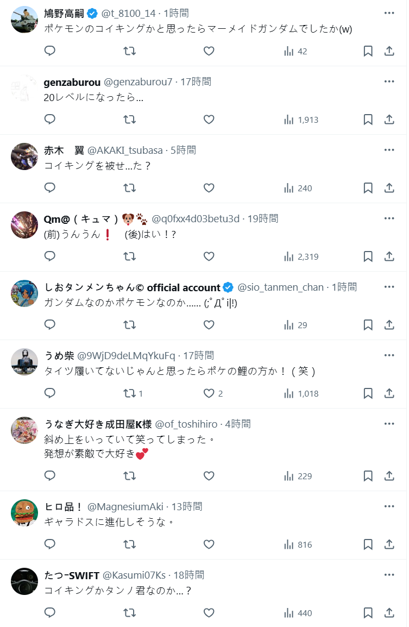Viewport: 409px width, 627px height.
Task: Bookmark うなぎ大好き成田屋K様's tweet
Action: click(x=368, y=476)
